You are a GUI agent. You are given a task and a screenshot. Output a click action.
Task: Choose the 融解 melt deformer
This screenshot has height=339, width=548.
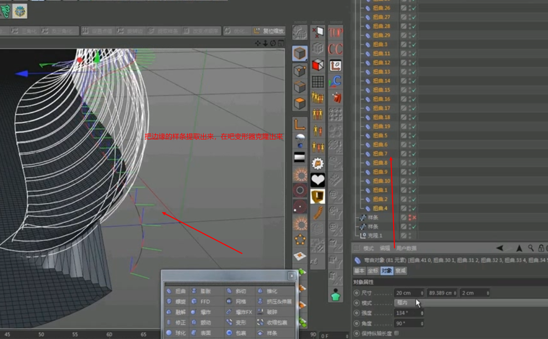[x=177, y=312]
